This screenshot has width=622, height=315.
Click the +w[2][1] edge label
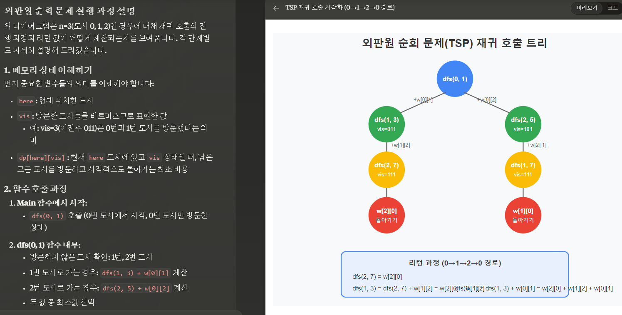click(x=537, y=145)
